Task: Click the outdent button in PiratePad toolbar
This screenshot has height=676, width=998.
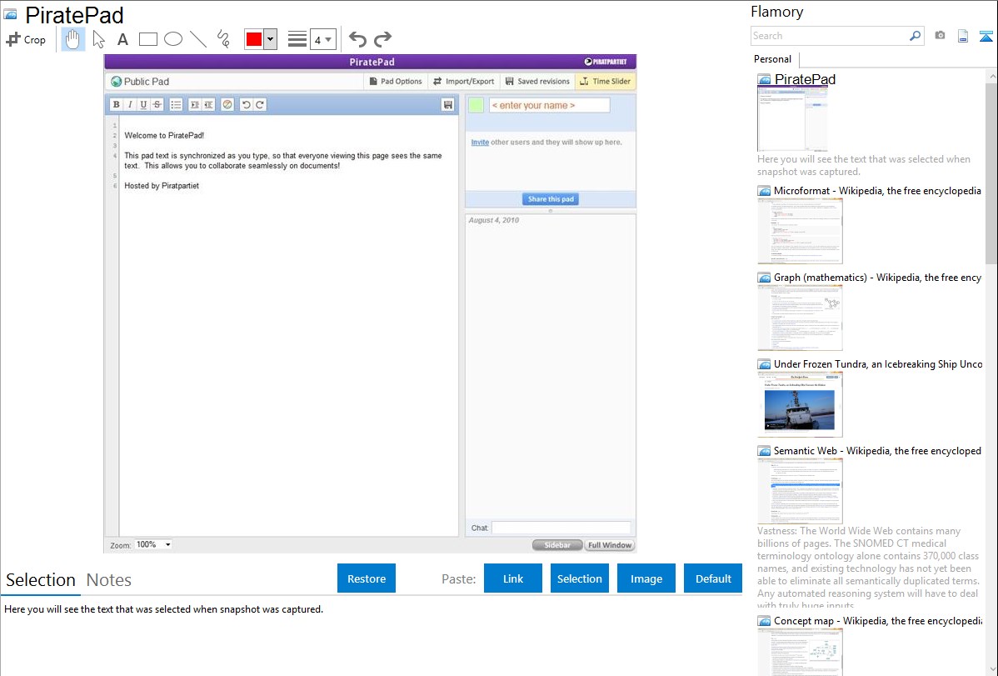Action: click(208, 104)
